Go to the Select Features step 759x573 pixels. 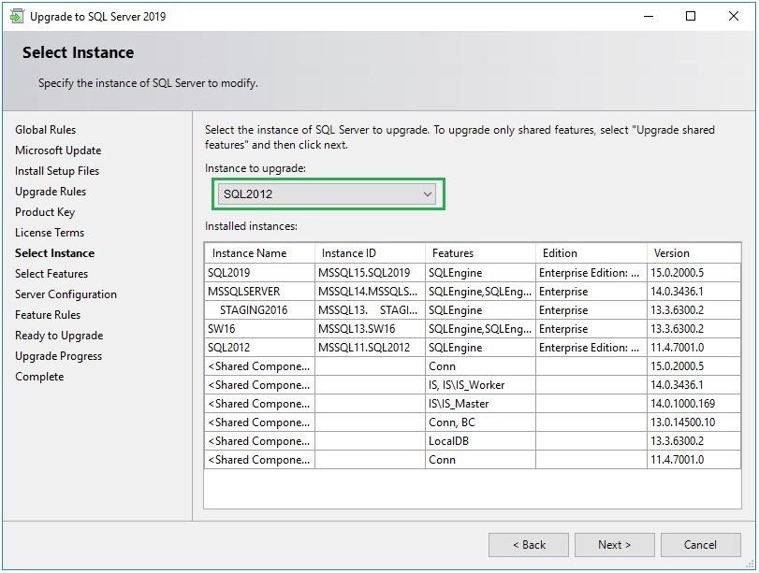point(51,273)
